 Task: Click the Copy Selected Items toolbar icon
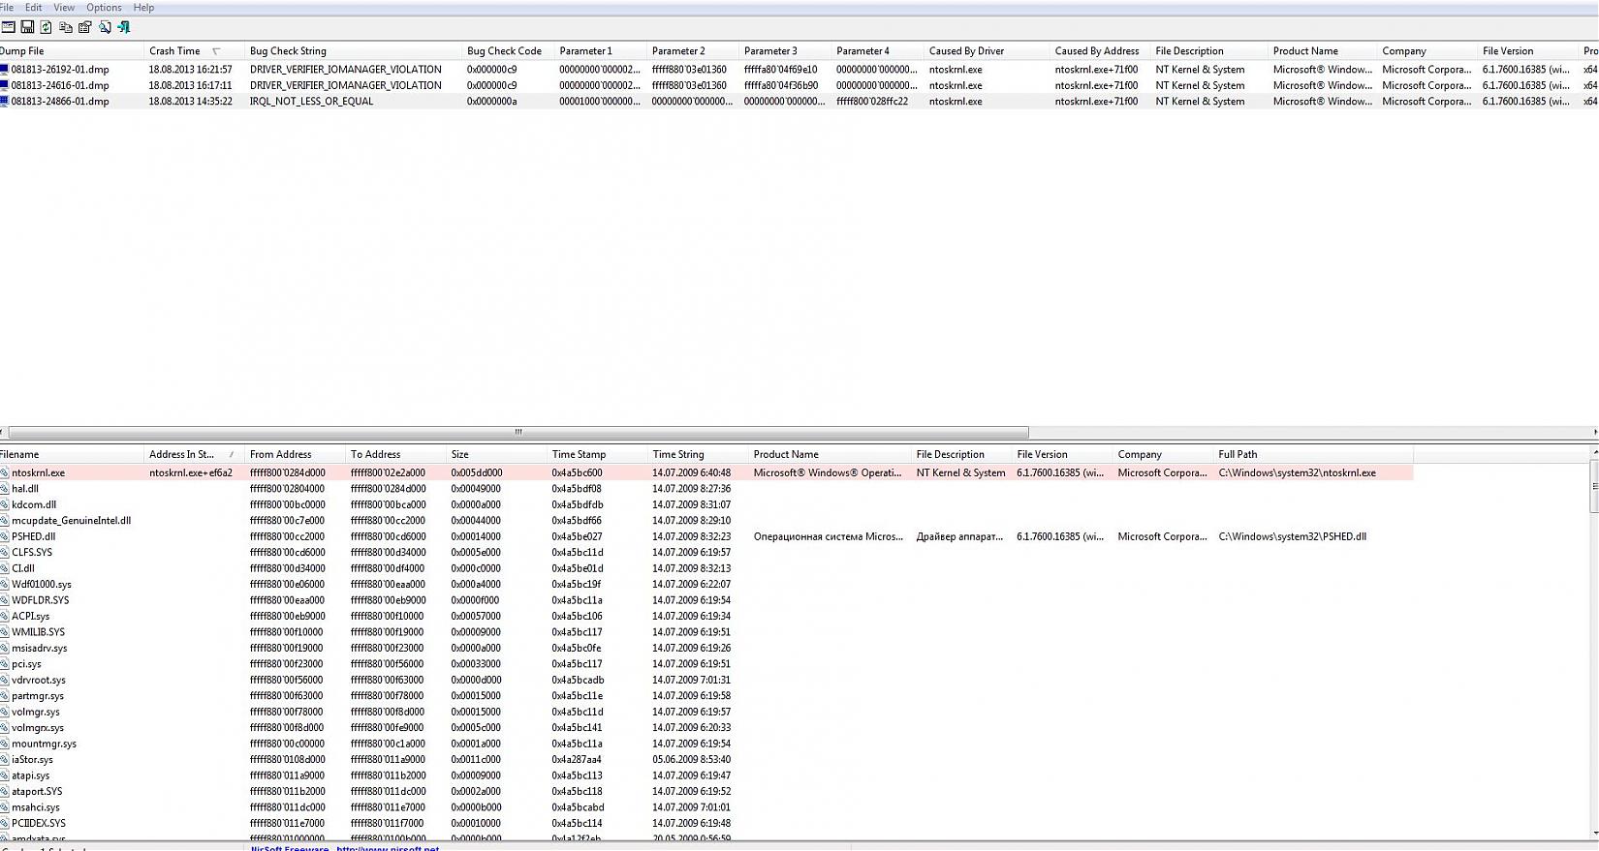tap(66, 27)
